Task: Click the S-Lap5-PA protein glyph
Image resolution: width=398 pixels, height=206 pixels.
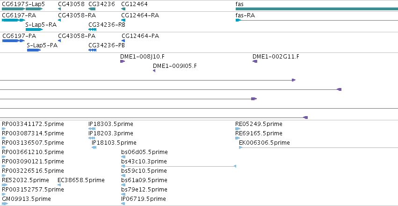Action: click(x=34, y=50)
